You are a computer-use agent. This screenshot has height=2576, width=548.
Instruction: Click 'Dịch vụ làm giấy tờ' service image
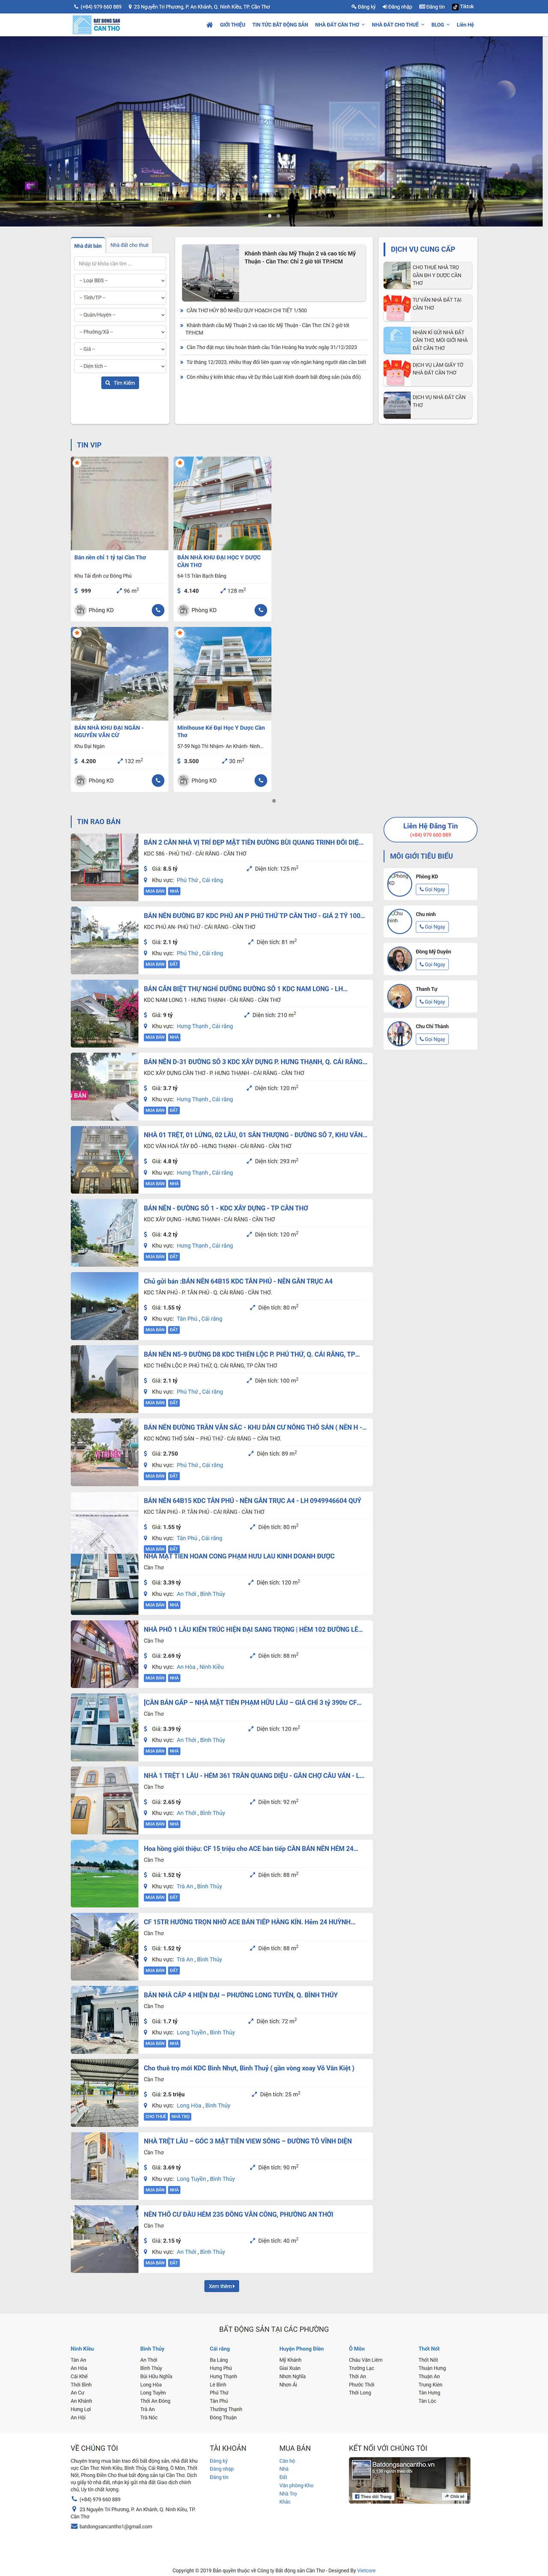tap(397, 372)
